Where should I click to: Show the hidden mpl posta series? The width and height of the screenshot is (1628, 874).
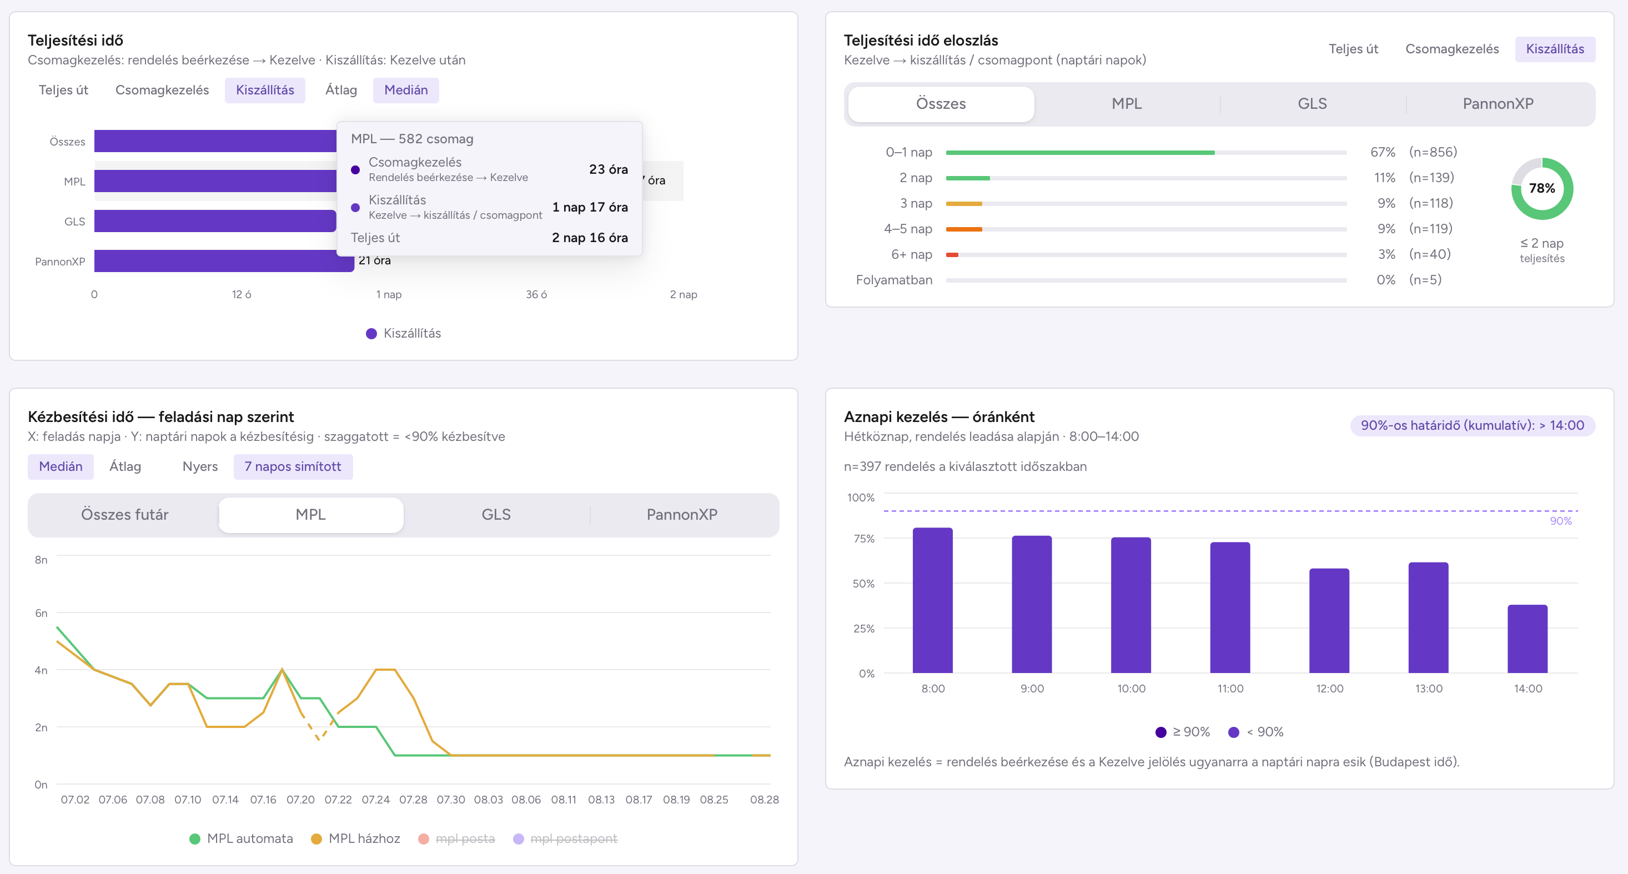pyautogui.click(x=457, y=839)
